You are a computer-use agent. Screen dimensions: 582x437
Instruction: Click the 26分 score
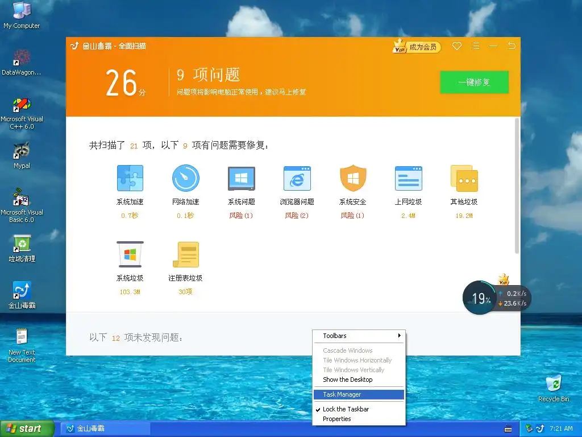click(x=125, y=83)
